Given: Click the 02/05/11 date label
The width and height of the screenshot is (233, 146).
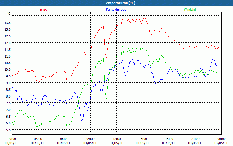Looking at the screenshot, I should point(221,143).
